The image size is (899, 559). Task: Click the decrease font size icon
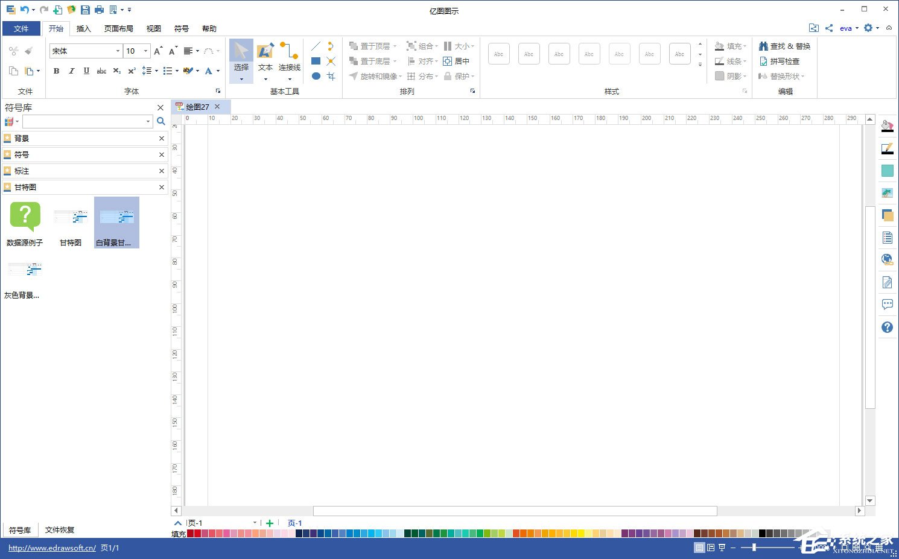click(x=173, y=51)
